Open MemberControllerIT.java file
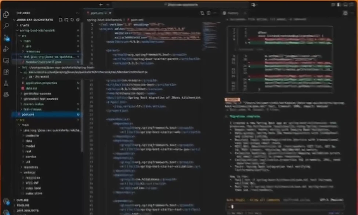The height and width of the screenshot is (215, 358). pyautogui.click(x=43, y=62)
